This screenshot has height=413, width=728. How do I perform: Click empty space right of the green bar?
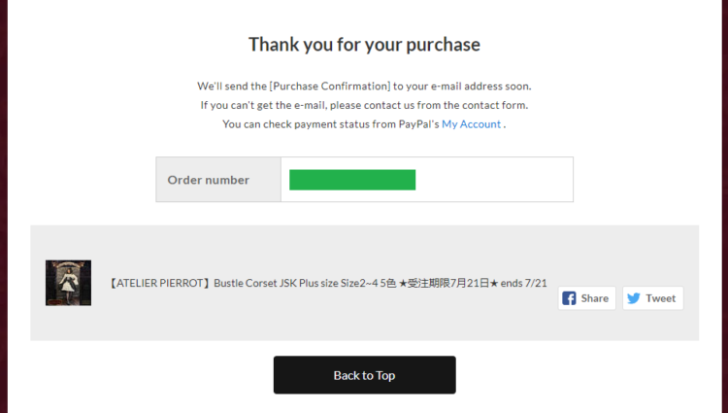point(495,180)
